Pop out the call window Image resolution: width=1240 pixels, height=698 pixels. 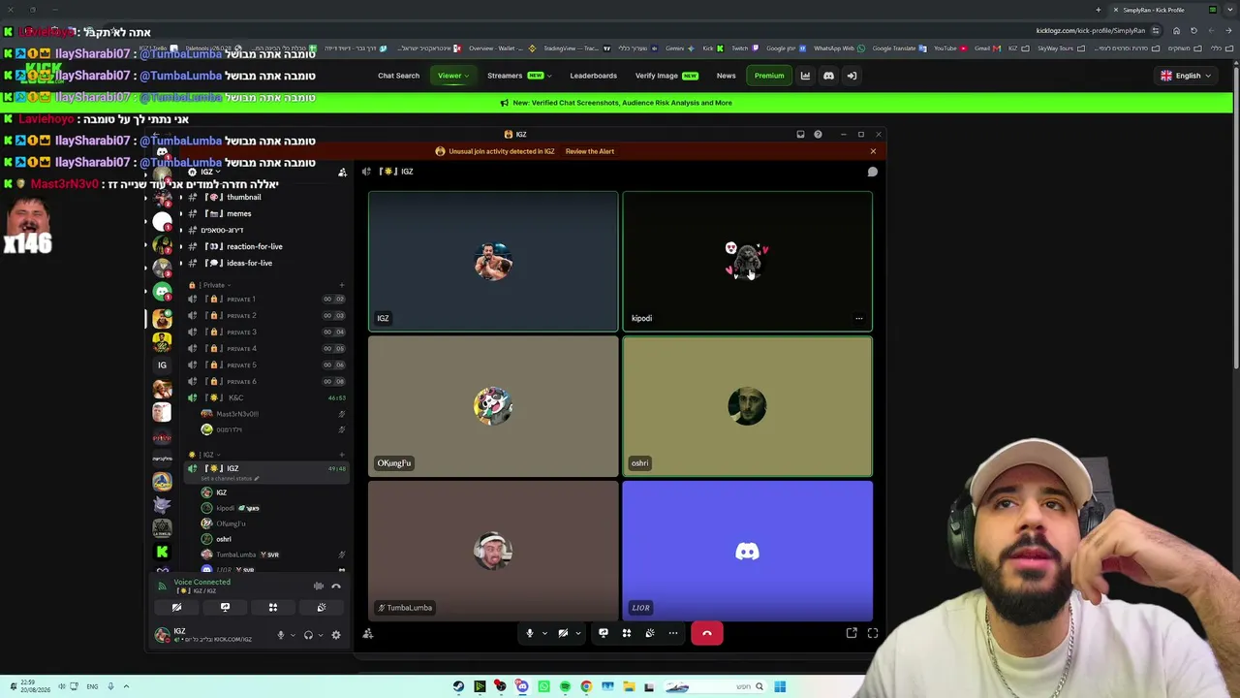[x=852, y=633]
